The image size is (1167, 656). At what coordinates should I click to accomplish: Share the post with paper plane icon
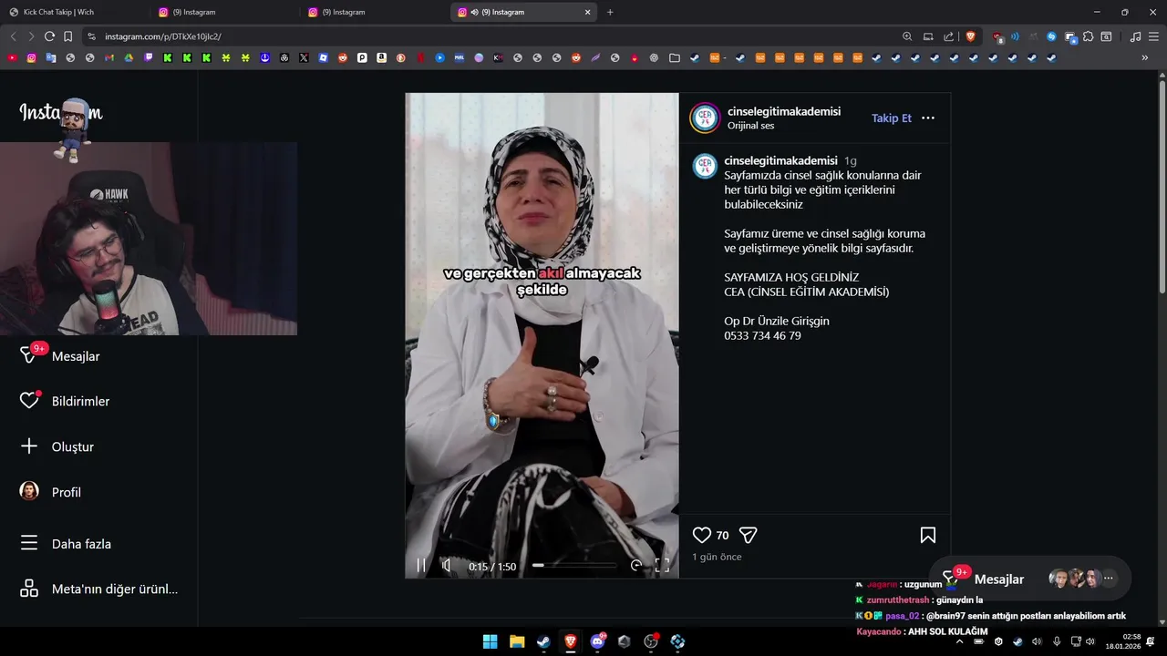(748, 535)
